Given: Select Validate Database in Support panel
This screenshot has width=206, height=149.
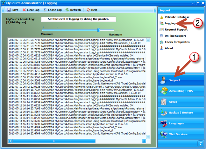Looking at the screenshot, I should point(177,17).
